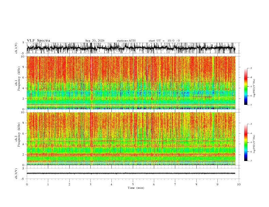Viewport: 269px width, 207px height.
Task: Click the ch.2 Frequency (kHz) axis label
Action: tap(19, 135)
